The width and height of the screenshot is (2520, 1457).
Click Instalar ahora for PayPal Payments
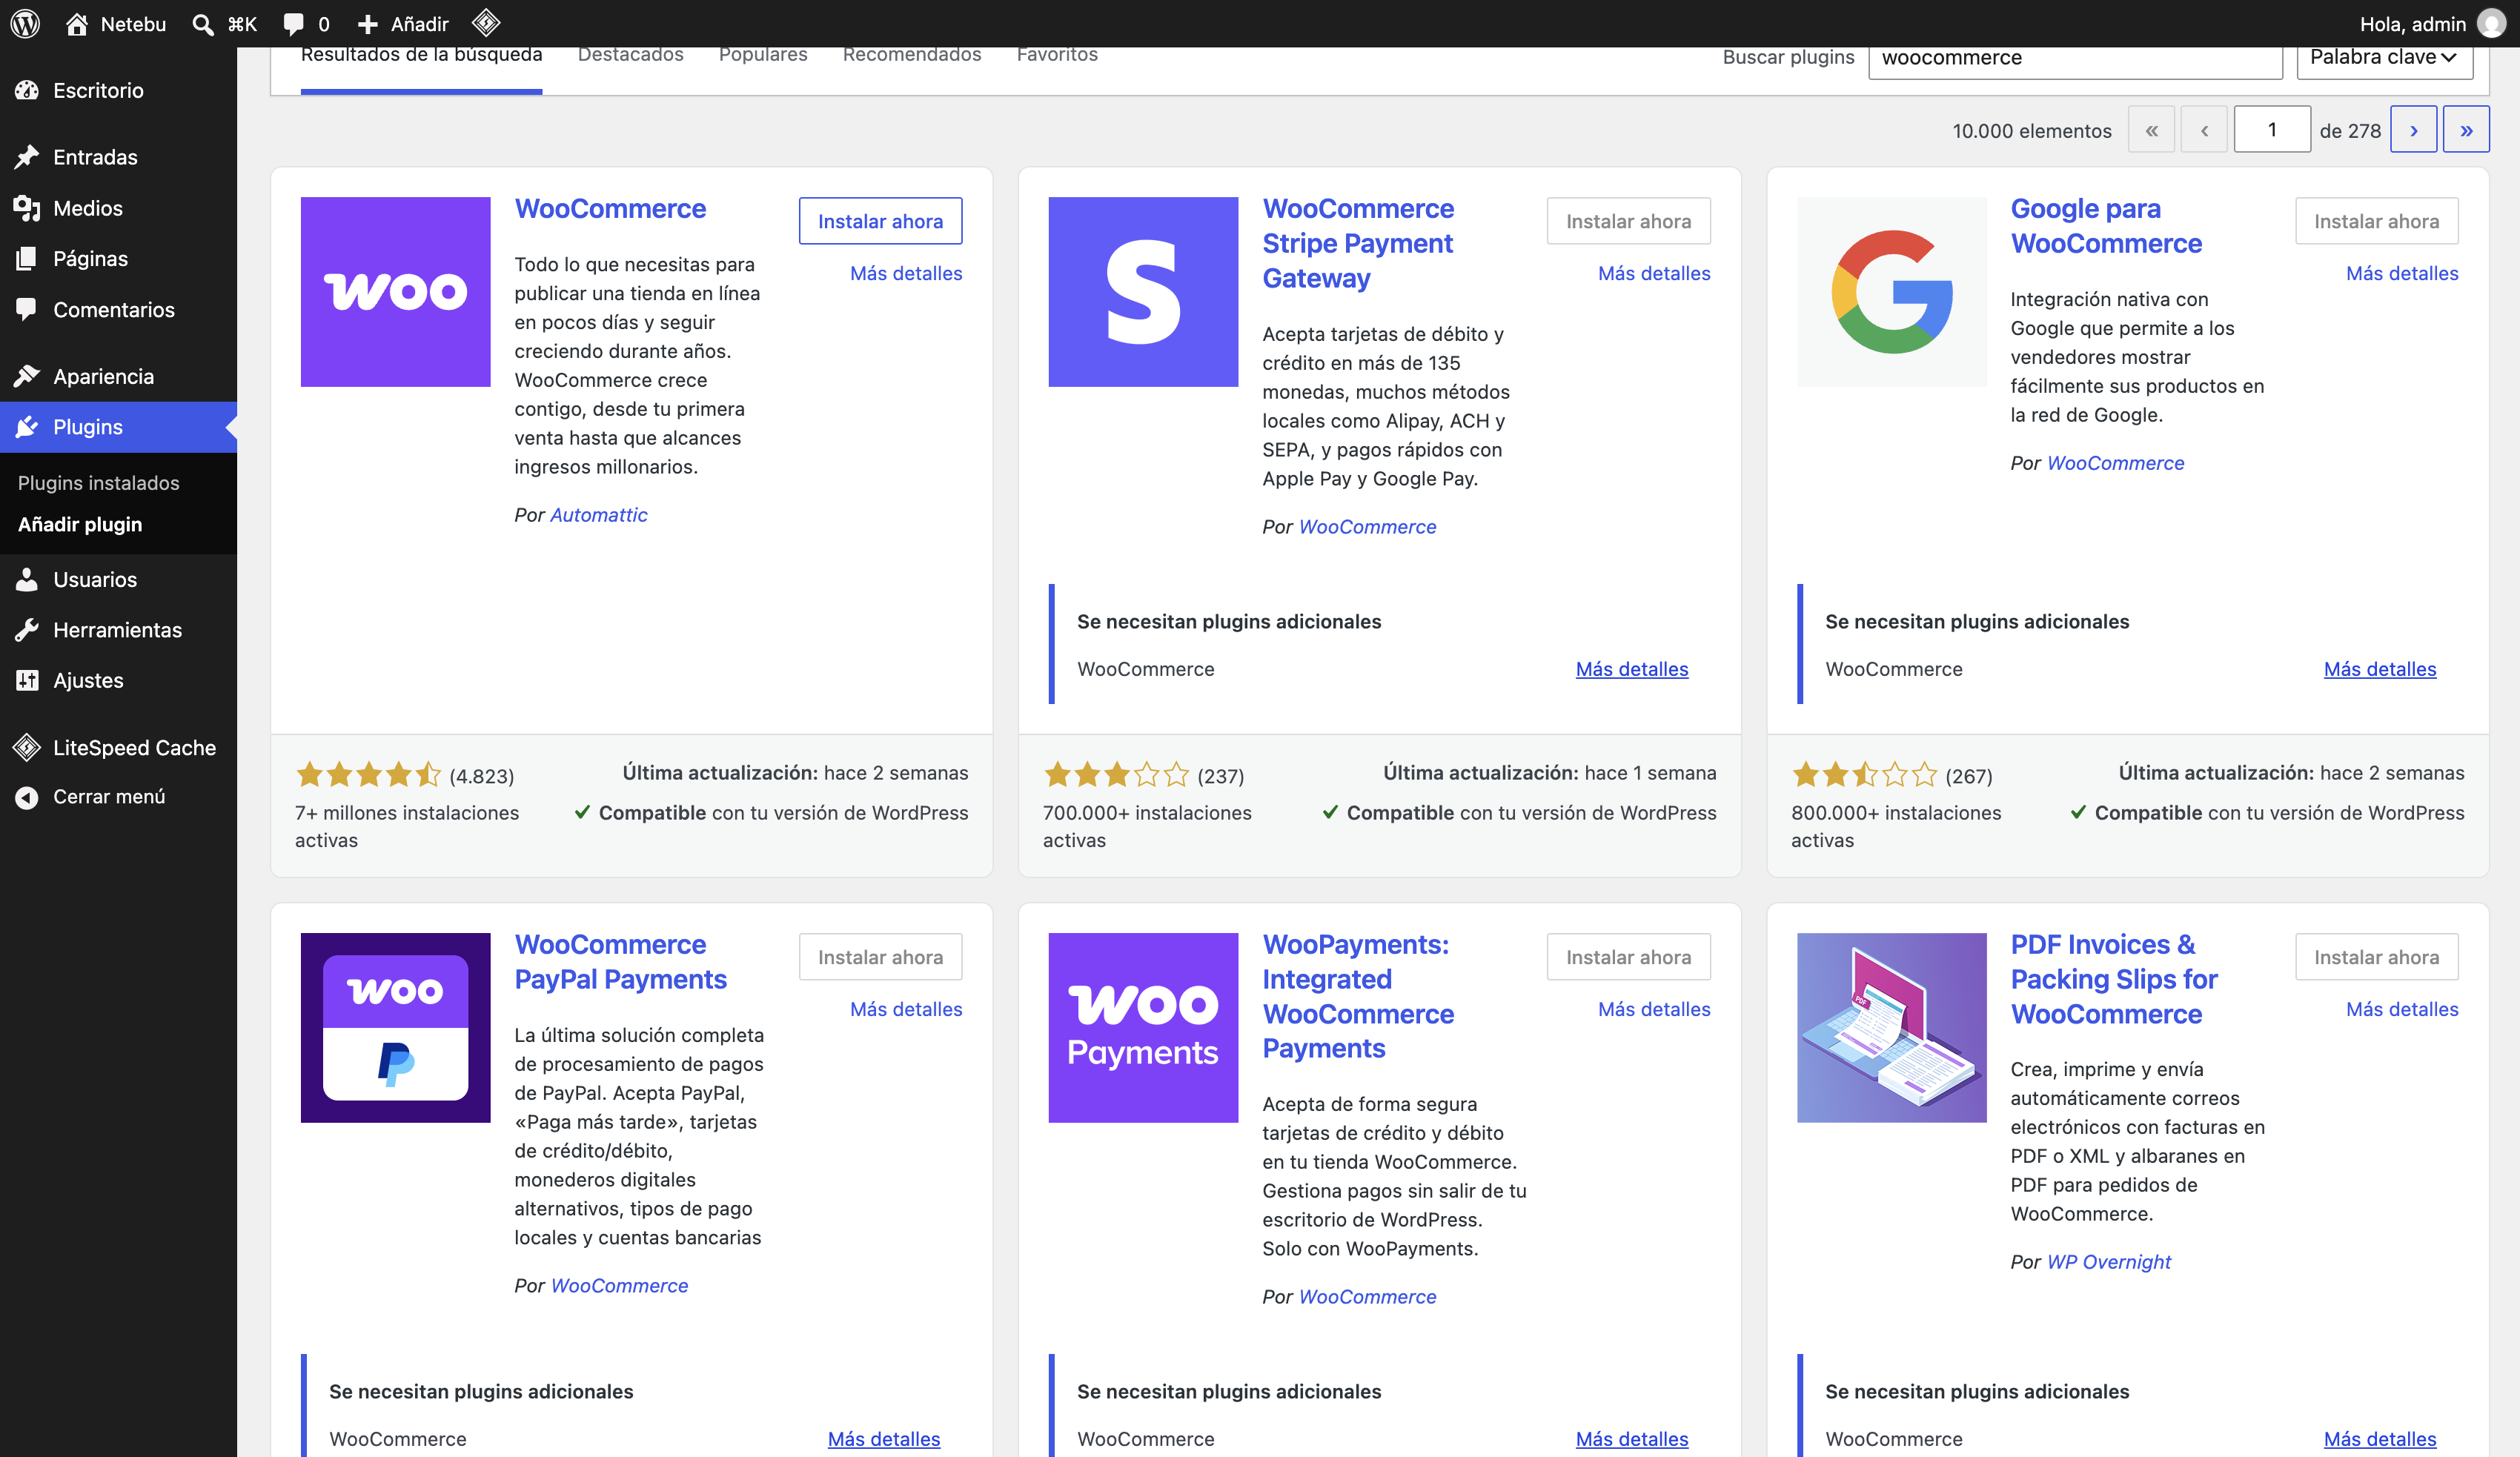tap(880, 957)
